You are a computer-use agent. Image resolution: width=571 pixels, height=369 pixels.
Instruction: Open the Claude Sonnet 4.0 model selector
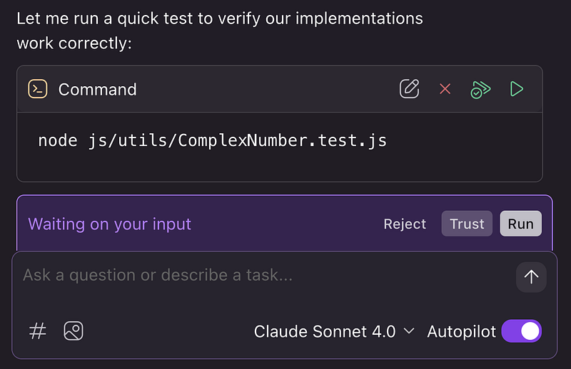[x=325, y=331]
